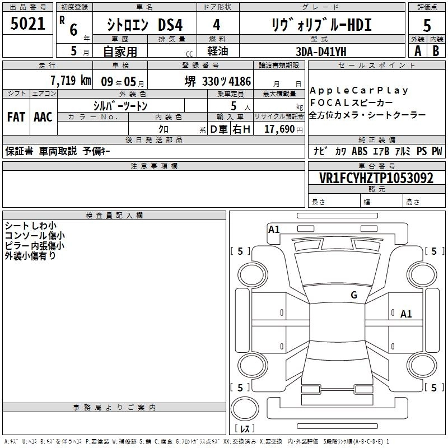This screenshot has height=448, width=448.
Task: Select the lot number 5021
Action: tap(27, 24)
